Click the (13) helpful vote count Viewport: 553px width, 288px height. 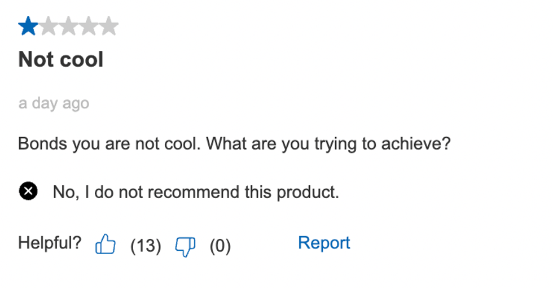point(146,246)
